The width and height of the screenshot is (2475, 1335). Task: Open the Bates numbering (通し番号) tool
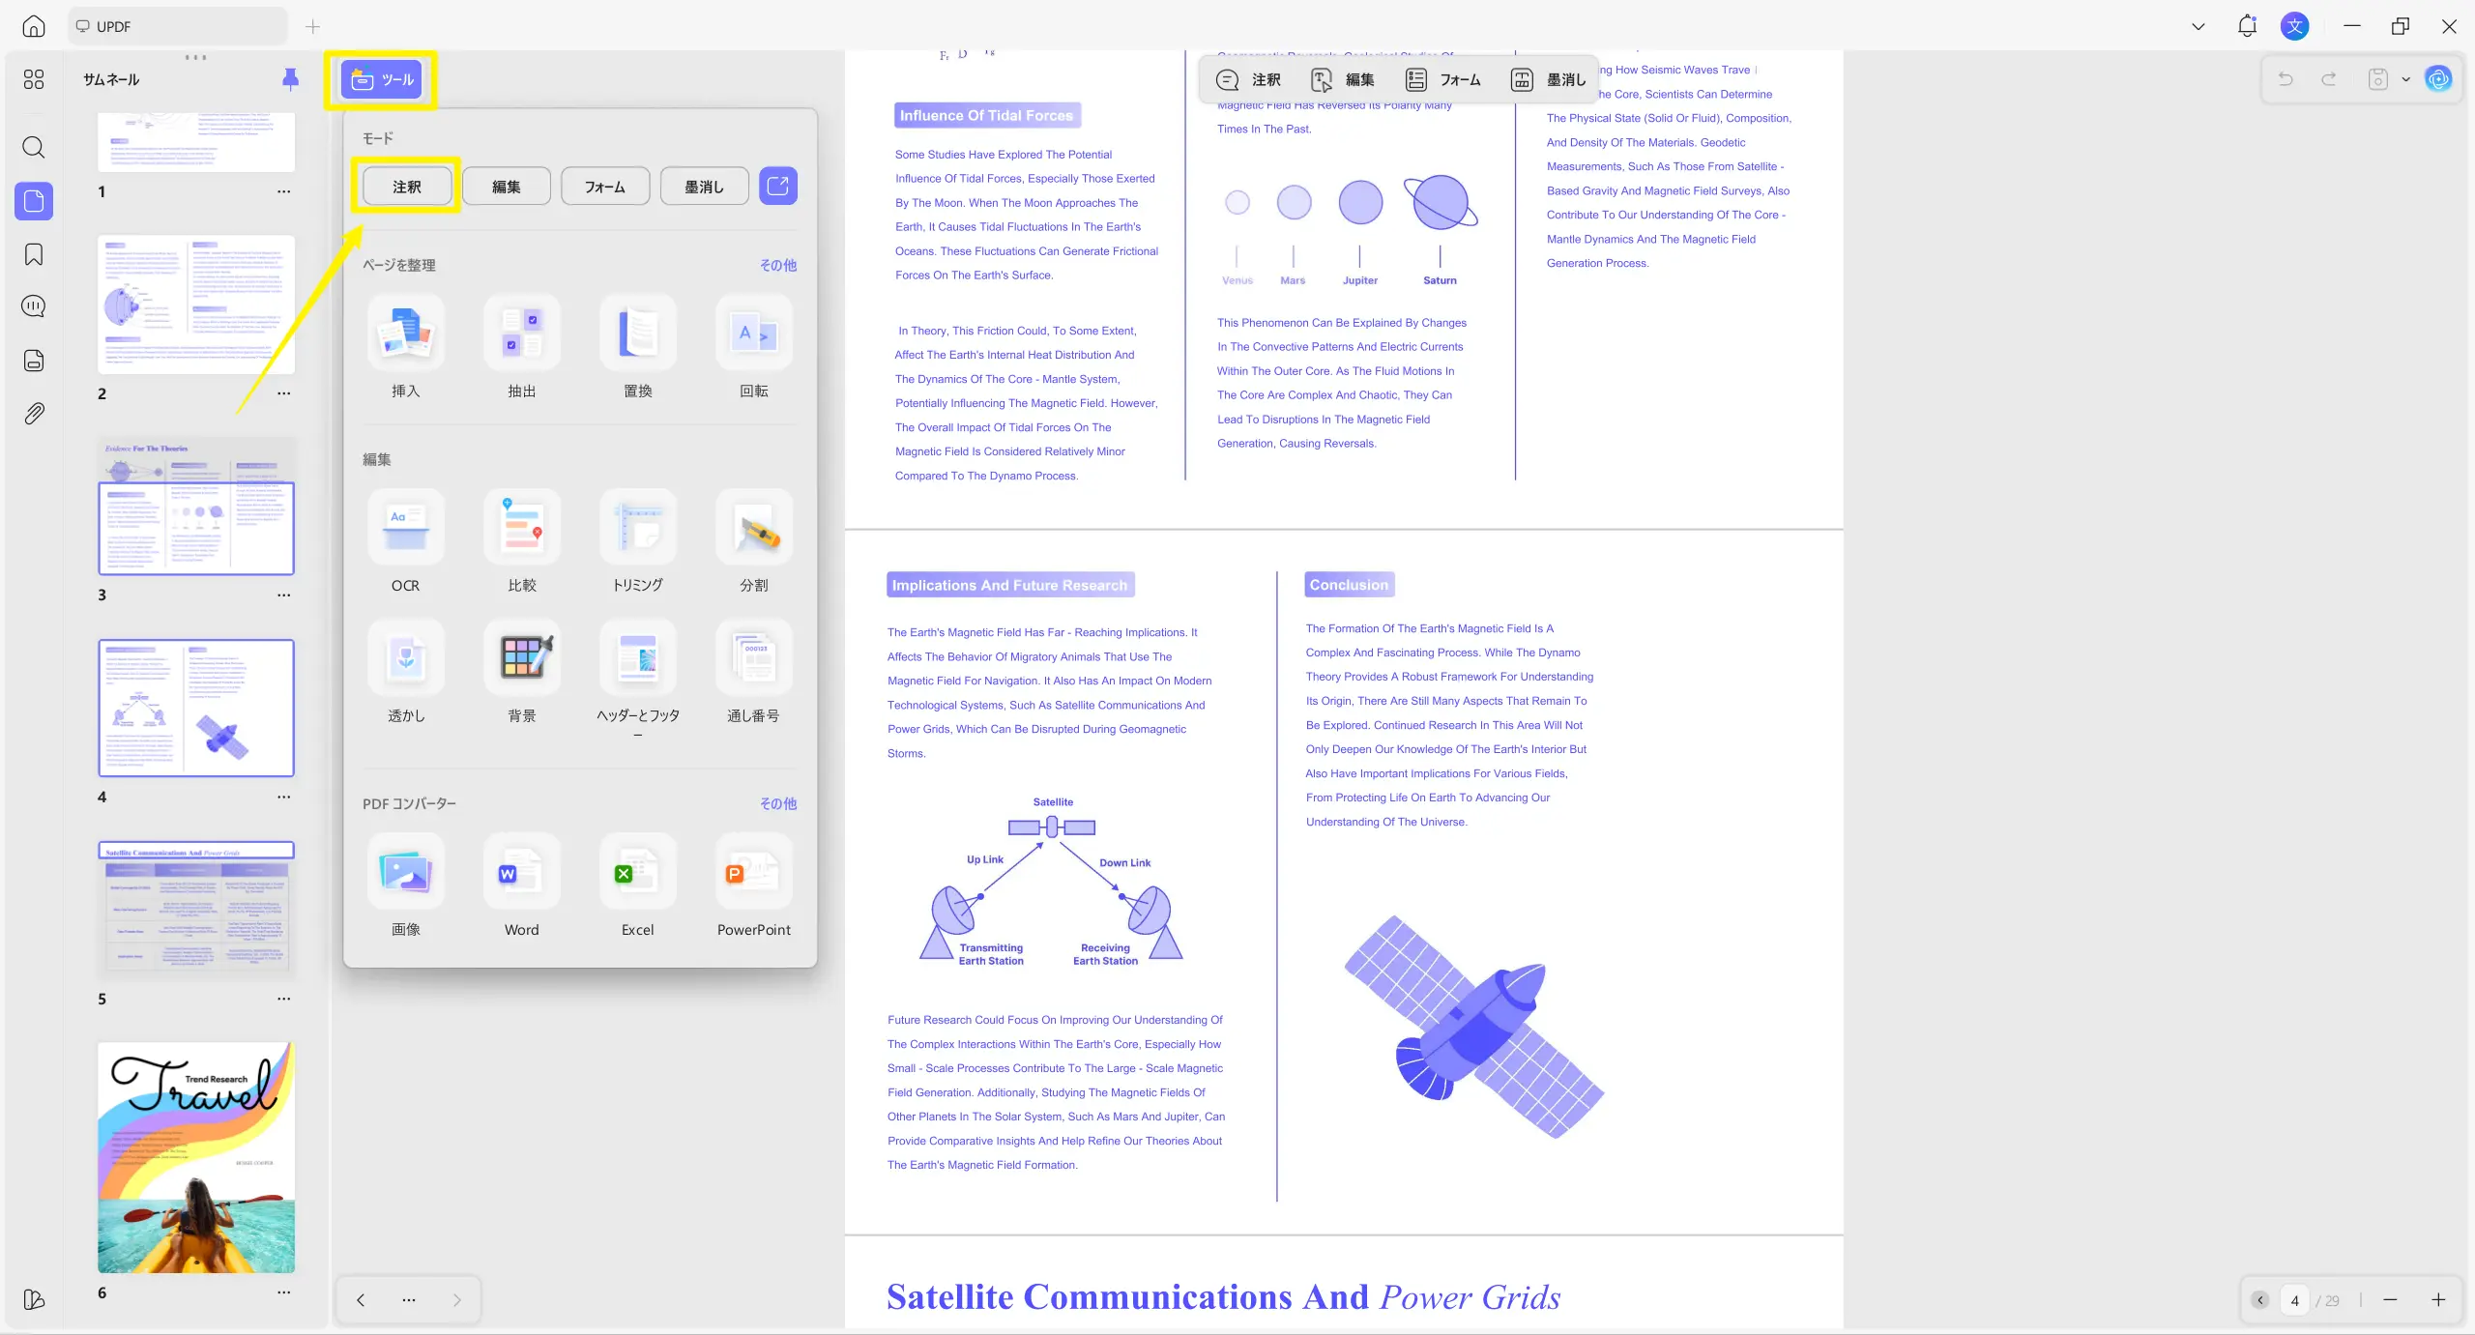click(x=753, y=658)
